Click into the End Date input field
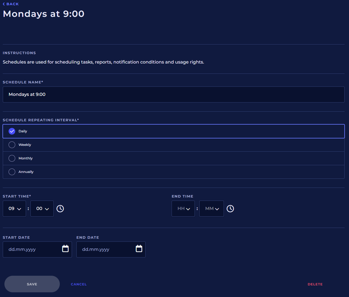This screenshot has width=349, height=297. (105, 249)
